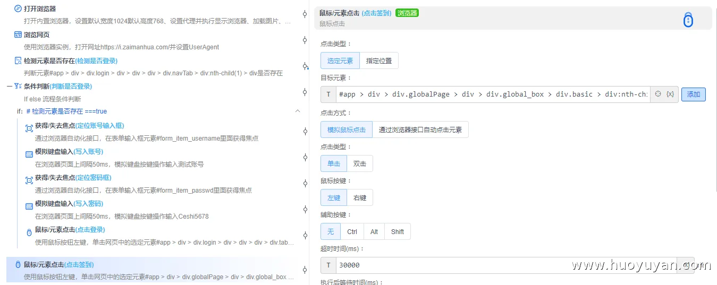The image size is (717, 285).
Task: Collapse the if branch with chevron arrow
Action: point(298,111)
